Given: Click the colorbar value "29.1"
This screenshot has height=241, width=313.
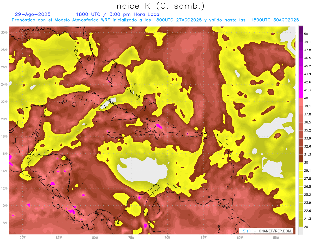Looking at the screenshot, I should tap(308, 171).
